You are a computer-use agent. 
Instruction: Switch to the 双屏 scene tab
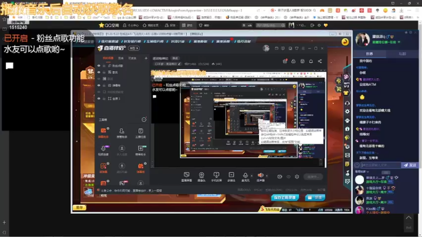coord(121,58)
